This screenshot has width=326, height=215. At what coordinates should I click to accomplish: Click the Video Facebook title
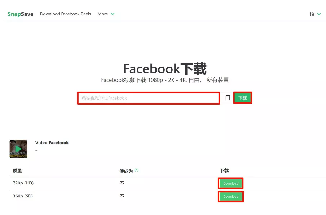[x=52, y=143]
